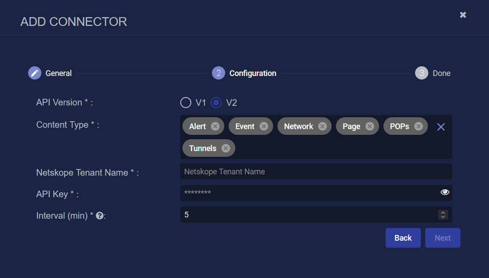Show the API key with eye icon
489x278 pixels.
pos(445,192)
